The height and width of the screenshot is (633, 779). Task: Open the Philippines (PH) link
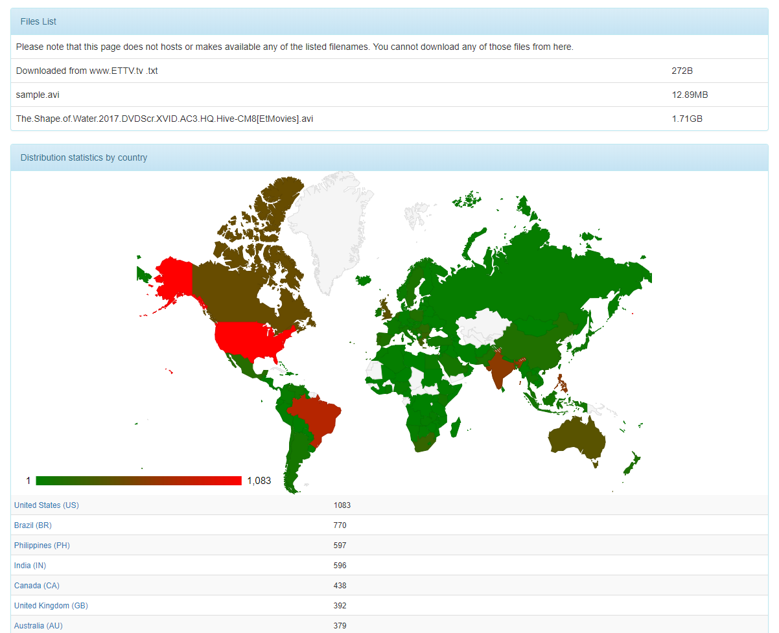(x=41, y=546)
